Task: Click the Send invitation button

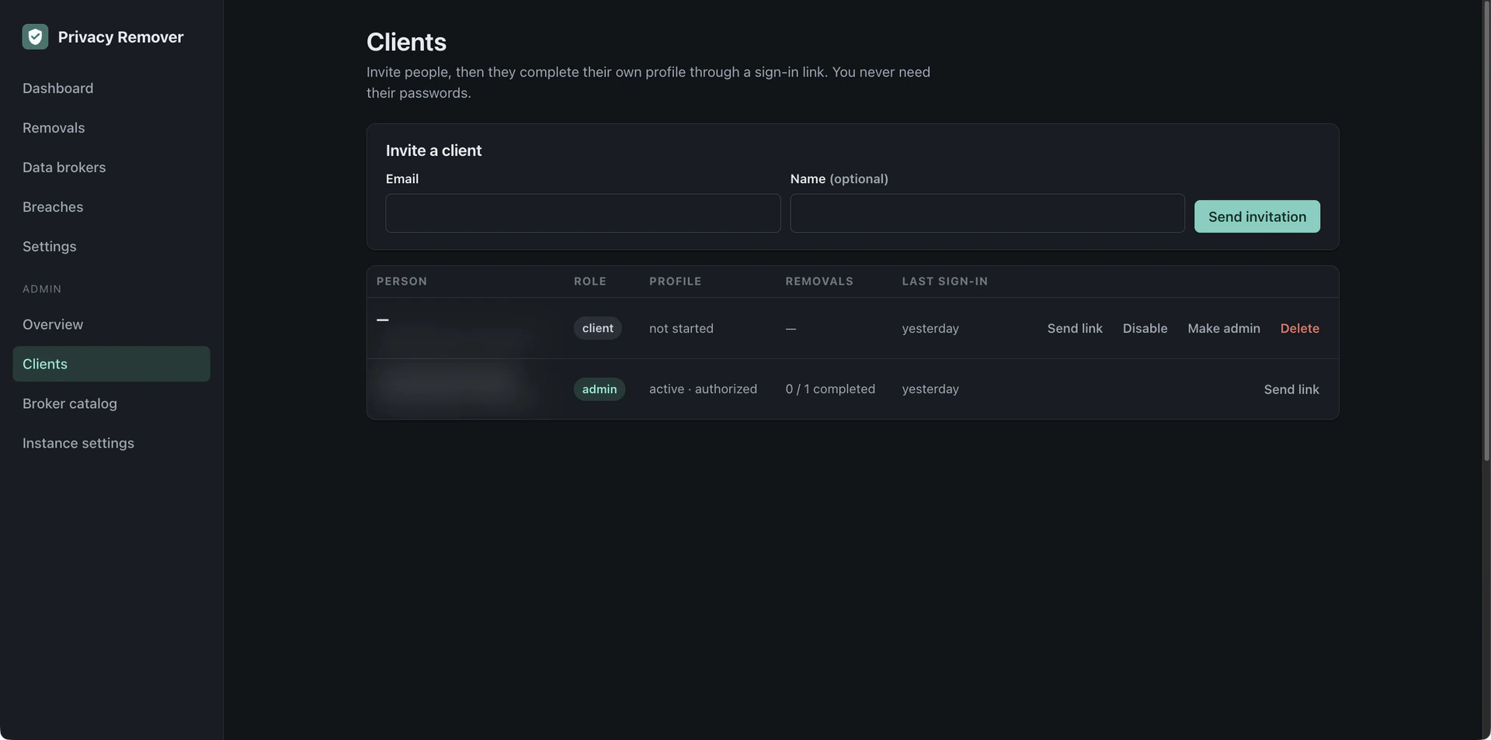Action: click(1256, 216)
